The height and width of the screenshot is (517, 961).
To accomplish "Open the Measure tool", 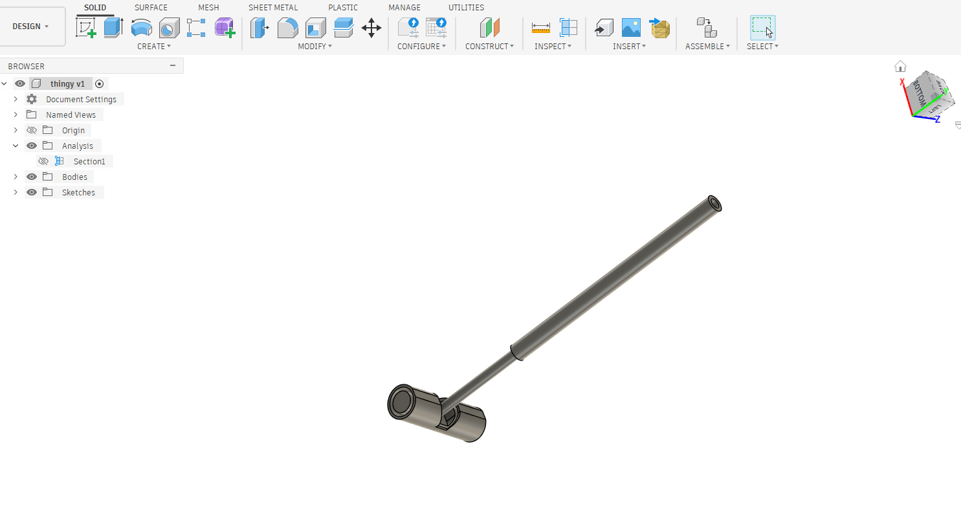I will (x=540, y=27).
